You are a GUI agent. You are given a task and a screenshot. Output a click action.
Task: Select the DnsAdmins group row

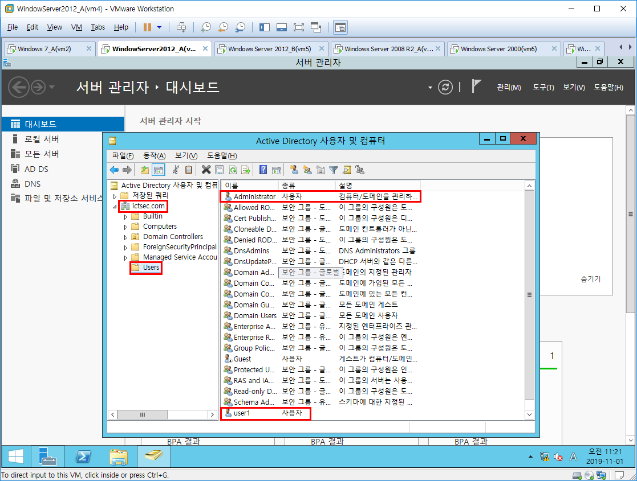tap(320, 250)
